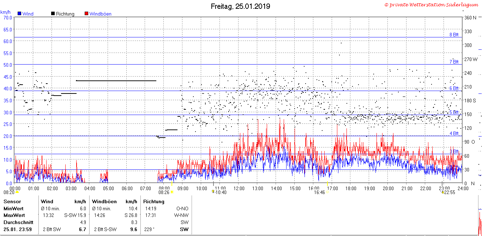Select the 6 Bft threshold label
Viewport: 482px width, 236px height.
tap(454, 88)
